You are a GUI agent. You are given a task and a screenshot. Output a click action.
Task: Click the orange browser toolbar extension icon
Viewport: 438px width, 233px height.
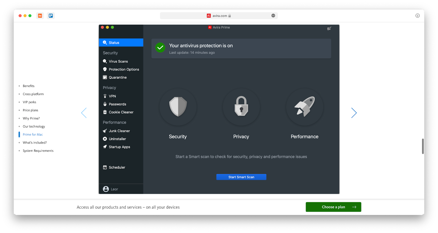click(40, 16)
